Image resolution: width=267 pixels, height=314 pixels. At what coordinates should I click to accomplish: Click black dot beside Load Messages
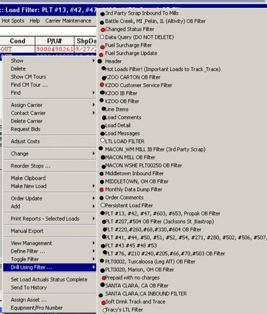[x=103, y=133]
